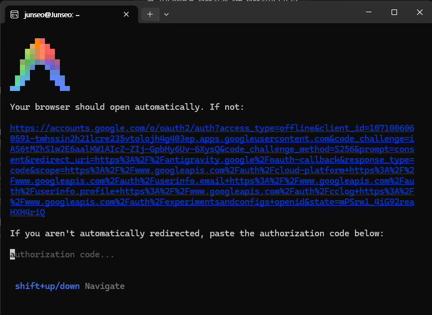Focus the authorization code input field

click(x=62, y=255)
